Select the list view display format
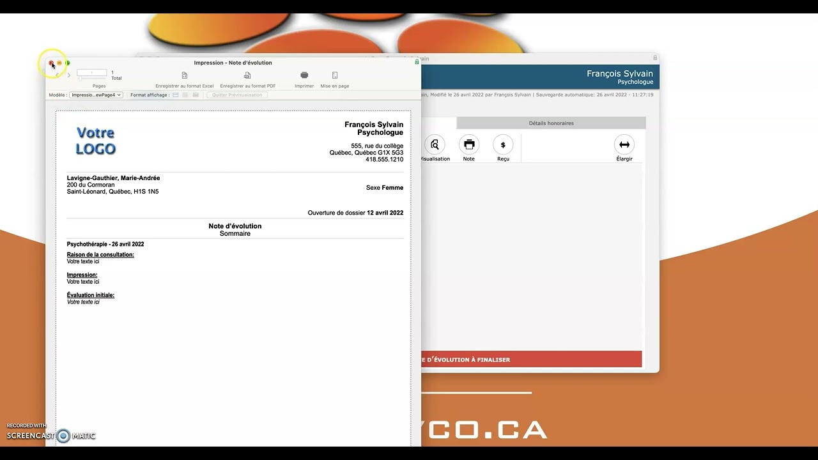The image size is (818, 460). click(185, 95)
